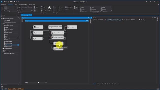160x90 pixels.
Task: Collapse the Source code tree node
Action: point(2,52)
